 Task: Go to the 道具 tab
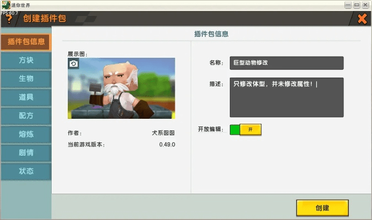click(26, 97)
